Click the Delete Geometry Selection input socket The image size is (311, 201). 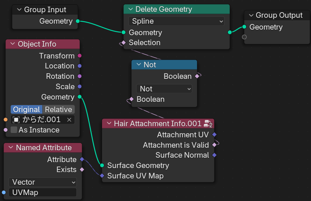(124, 43)
